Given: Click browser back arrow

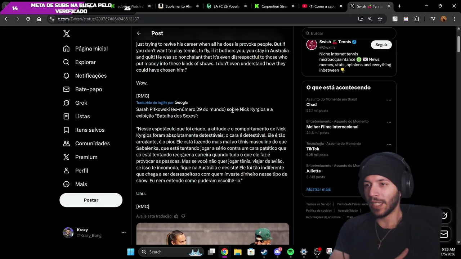Looking at the screenshot, I should pyautogui.click(x=6, y=19).
